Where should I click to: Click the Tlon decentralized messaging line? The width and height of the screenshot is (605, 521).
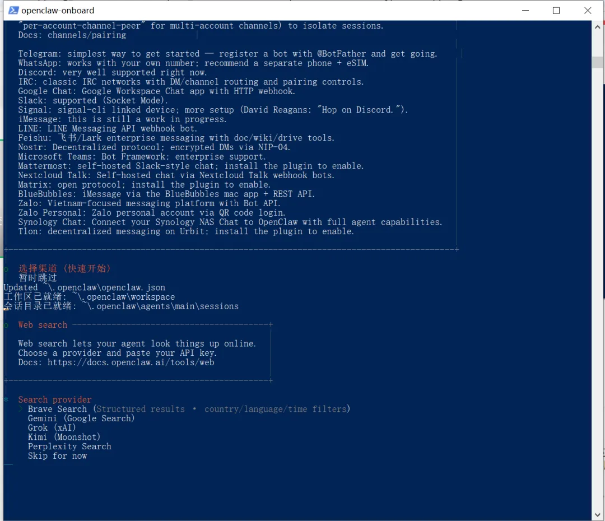tap(186, 231)
